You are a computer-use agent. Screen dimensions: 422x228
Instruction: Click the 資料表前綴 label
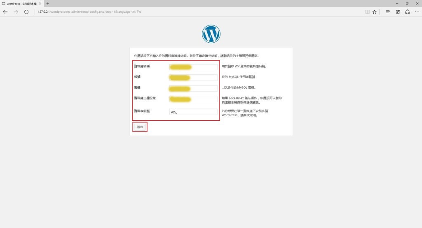click(142, 111)
